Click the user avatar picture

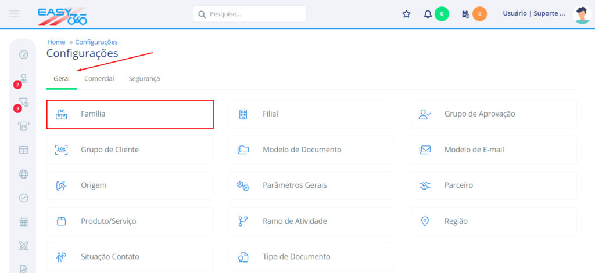click(582, 14)
